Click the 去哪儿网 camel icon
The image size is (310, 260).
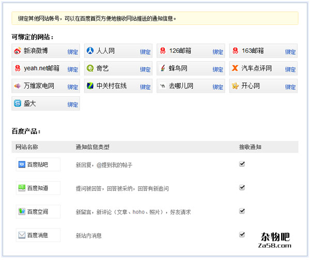point(163,86)
